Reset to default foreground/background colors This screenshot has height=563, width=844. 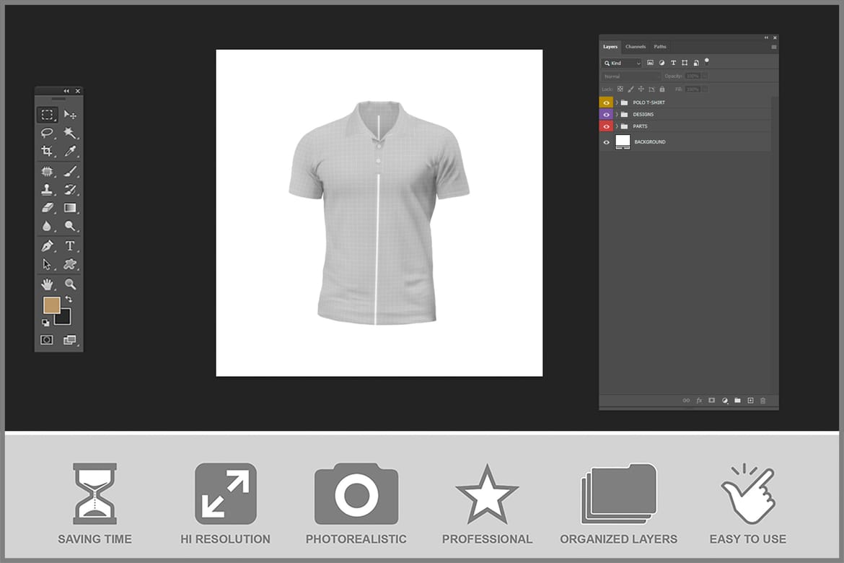tap(45, 322)
